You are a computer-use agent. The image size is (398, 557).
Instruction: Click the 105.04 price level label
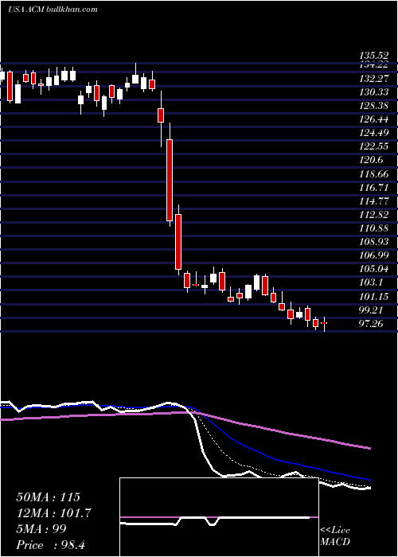click(373, 269)
